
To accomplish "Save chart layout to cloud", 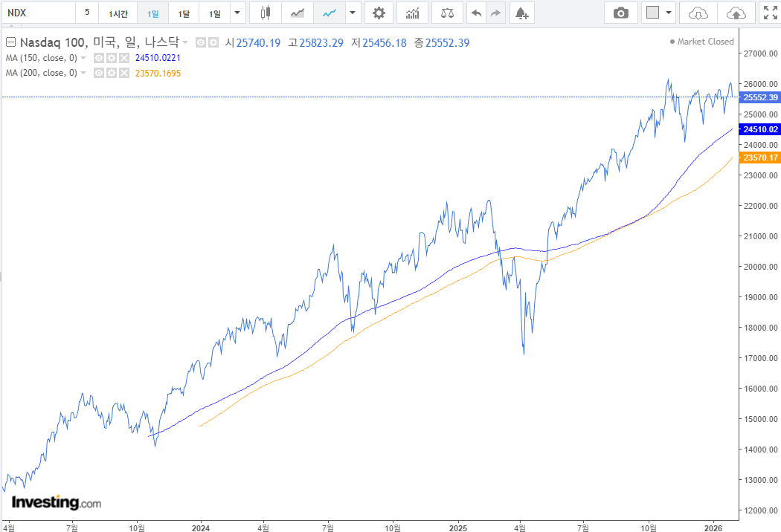I will click(736, 13).
